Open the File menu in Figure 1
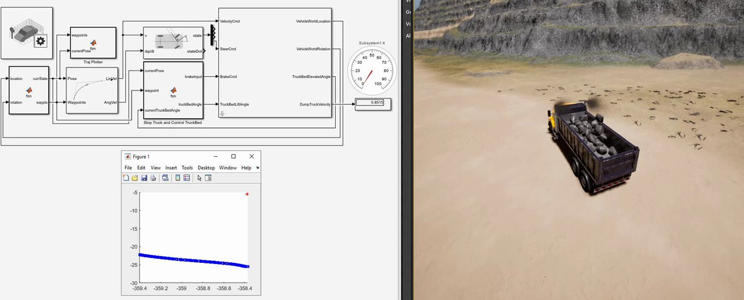The width and height of the screenshot is (744, 300). tap(128, 168)
